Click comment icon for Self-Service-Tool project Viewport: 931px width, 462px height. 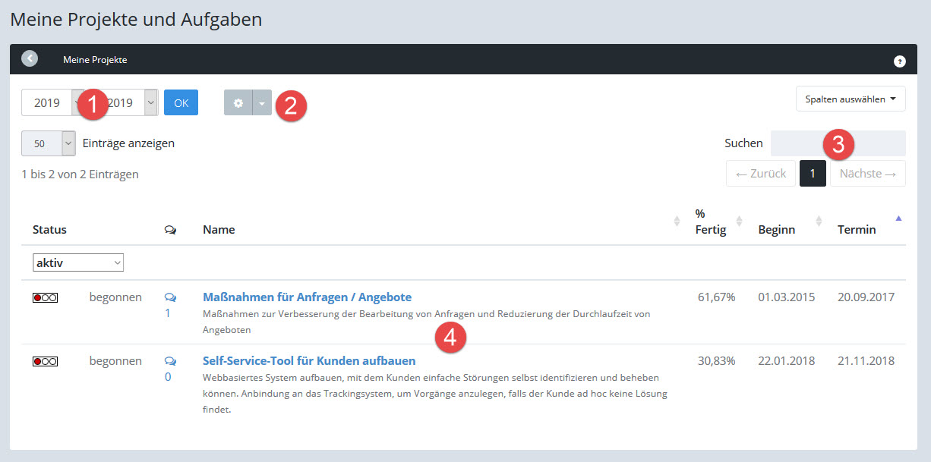click(x=170, y=361)
